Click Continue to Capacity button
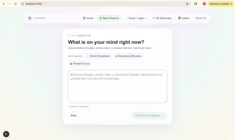 [x=149, y=116]
